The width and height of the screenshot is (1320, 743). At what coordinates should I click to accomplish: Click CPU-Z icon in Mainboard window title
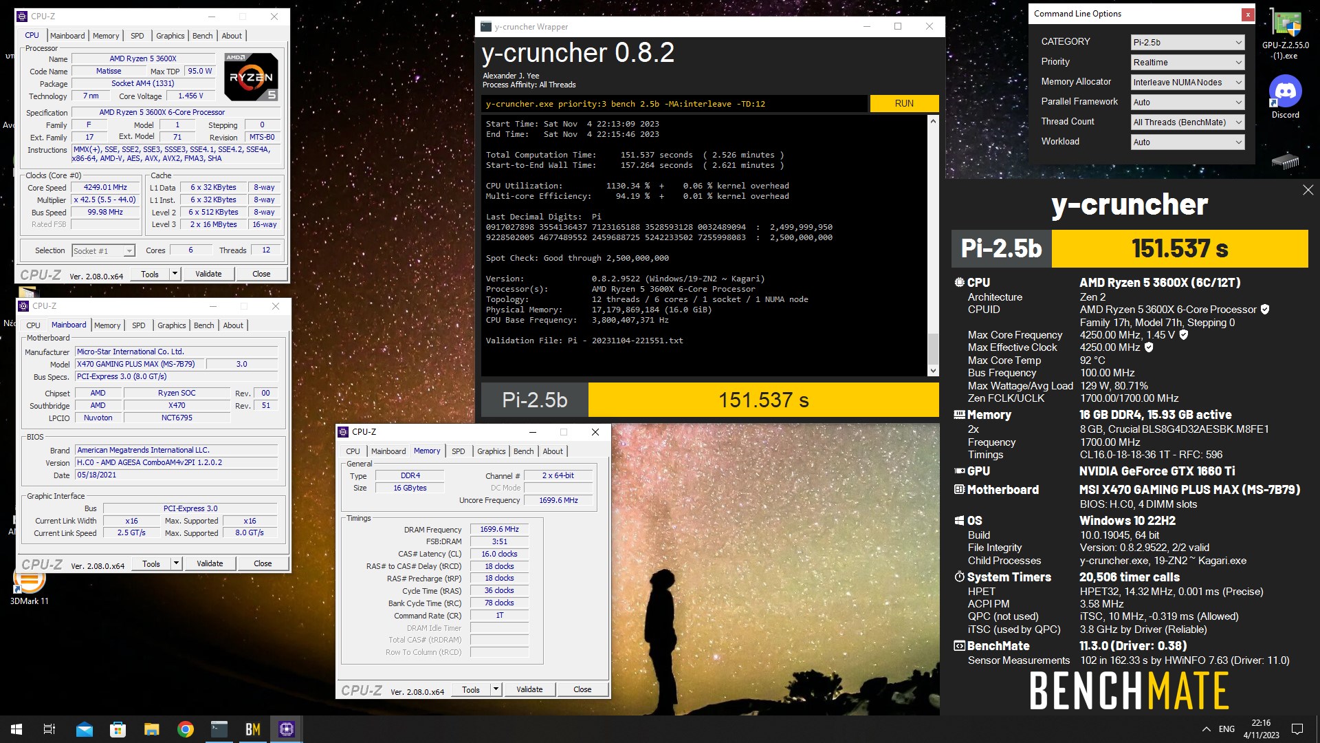pyautogui.click(x=23, y=306)
